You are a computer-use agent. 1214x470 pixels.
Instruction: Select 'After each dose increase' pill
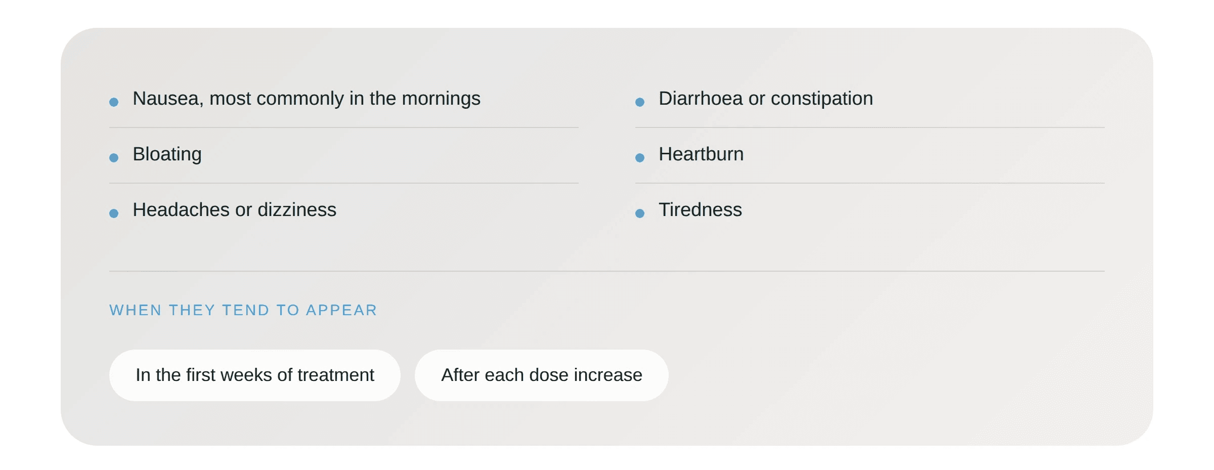point(542,375)
